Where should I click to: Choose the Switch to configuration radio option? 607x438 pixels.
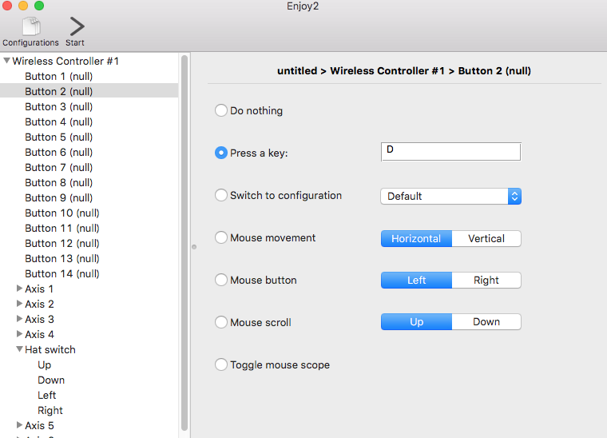221,195
